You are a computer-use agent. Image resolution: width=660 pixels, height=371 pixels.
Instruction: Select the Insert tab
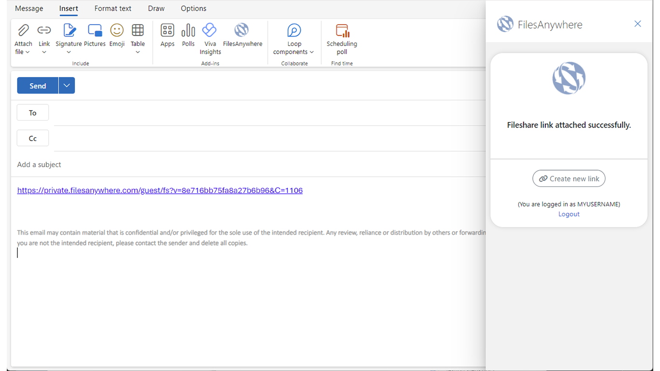click(x=69, y=8)
